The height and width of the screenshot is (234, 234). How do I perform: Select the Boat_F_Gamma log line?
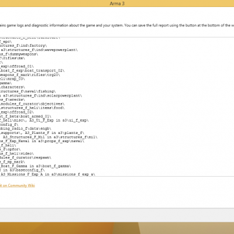point(36,166)
